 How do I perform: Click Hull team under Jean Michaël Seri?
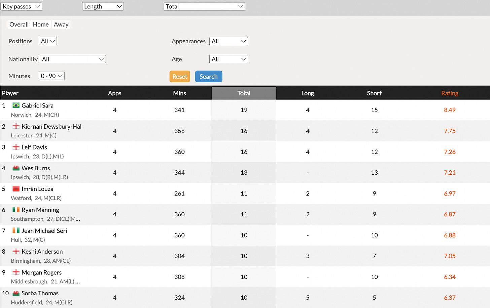tap(16, 240)
